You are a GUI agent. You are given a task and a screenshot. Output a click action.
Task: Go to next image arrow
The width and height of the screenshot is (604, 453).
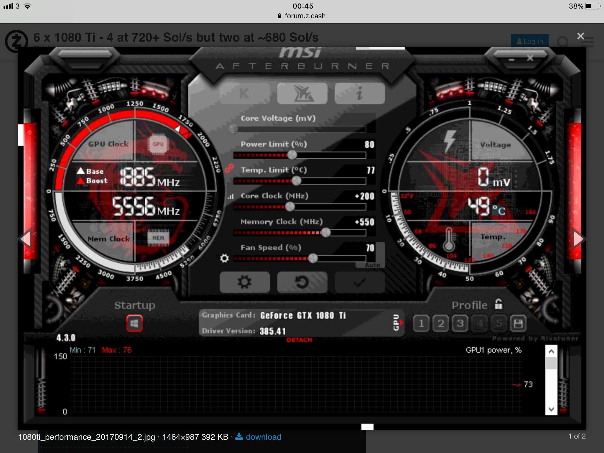coord(578,239)
